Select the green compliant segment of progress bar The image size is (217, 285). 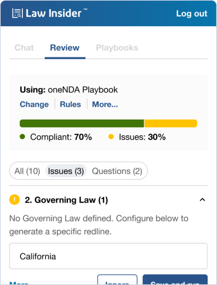coord(82,123)
